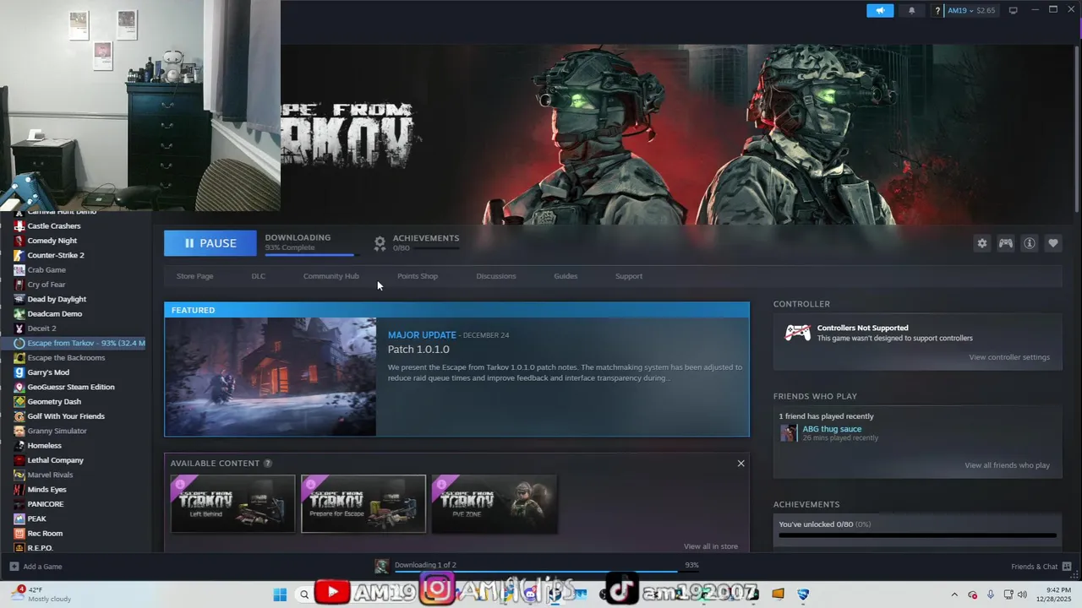
Task: Open the question mark help icon
Action: (937, 11)
